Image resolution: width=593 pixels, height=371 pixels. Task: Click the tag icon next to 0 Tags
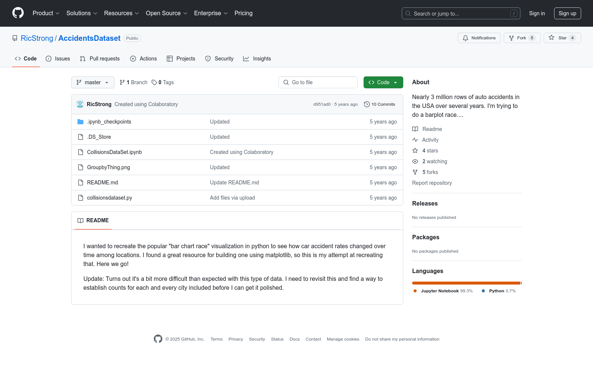point(154,82)
